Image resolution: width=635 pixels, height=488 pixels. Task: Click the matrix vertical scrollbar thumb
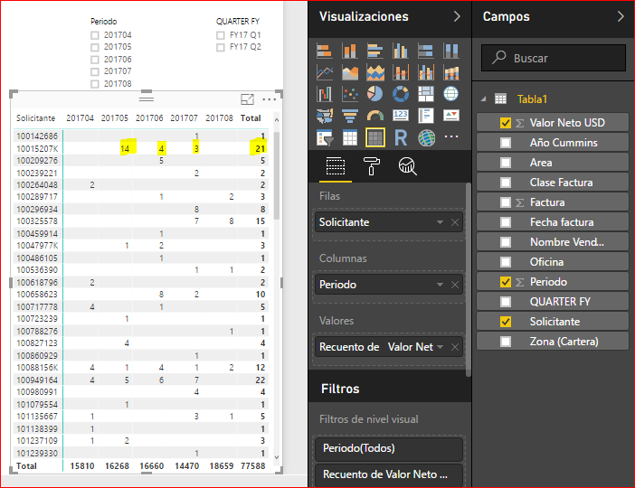pyautogui.click(x=277, y=174)
